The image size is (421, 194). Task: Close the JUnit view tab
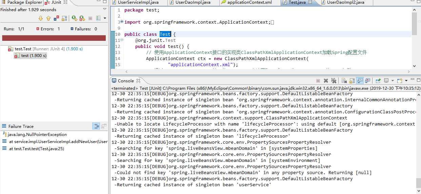coord(65,2)
